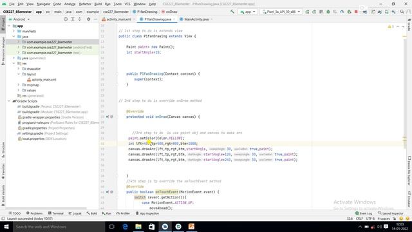This screenshot has height=232, width=412.
Task: Collapse the layout folder
Action: coord(19,74)
